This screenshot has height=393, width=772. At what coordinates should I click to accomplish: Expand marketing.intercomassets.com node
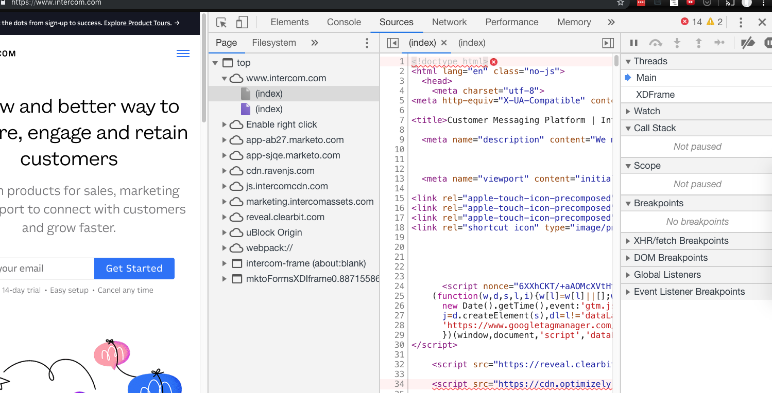225,202
